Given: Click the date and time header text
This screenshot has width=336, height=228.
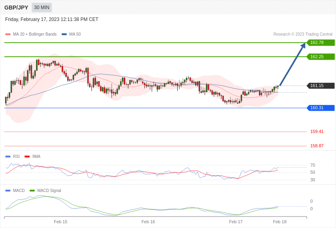Looking at the screenshot, I should [x=52, y=19].
